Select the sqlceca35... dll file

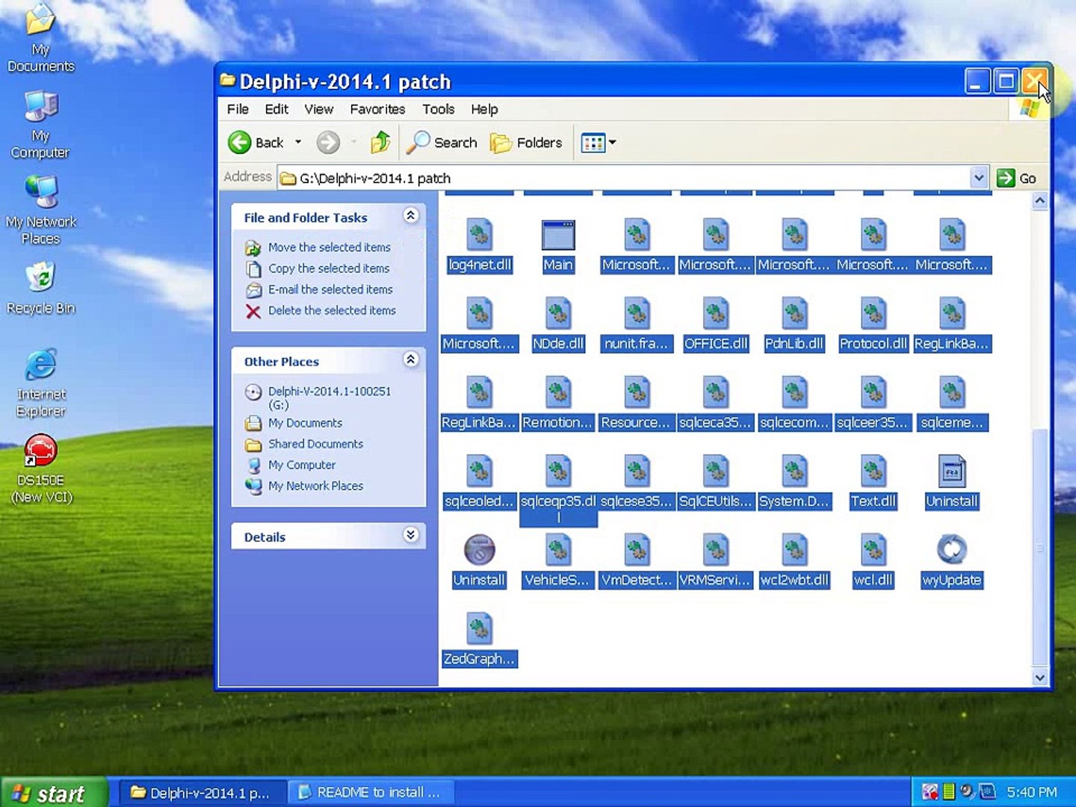[716, 403]
